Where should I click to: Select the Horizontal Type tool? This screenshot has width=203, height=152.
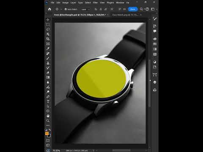coord(48,101)
